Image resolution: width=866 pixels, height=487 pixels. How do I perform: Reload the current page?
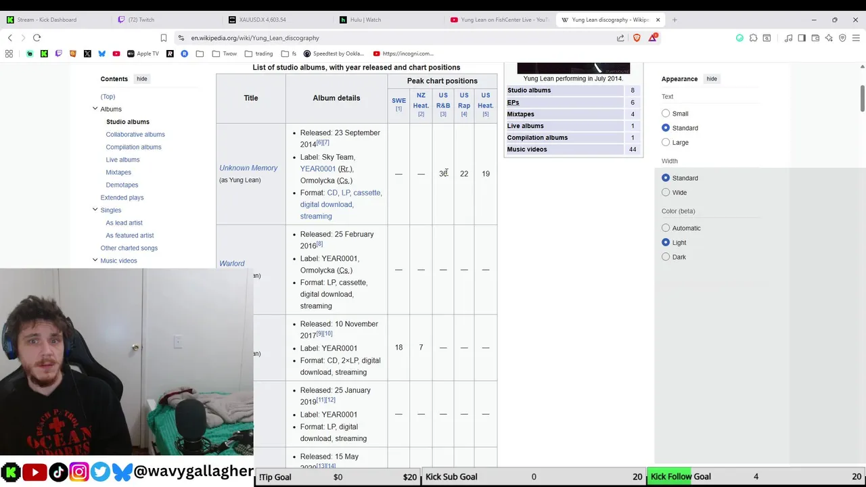click(x=37, y=38)
